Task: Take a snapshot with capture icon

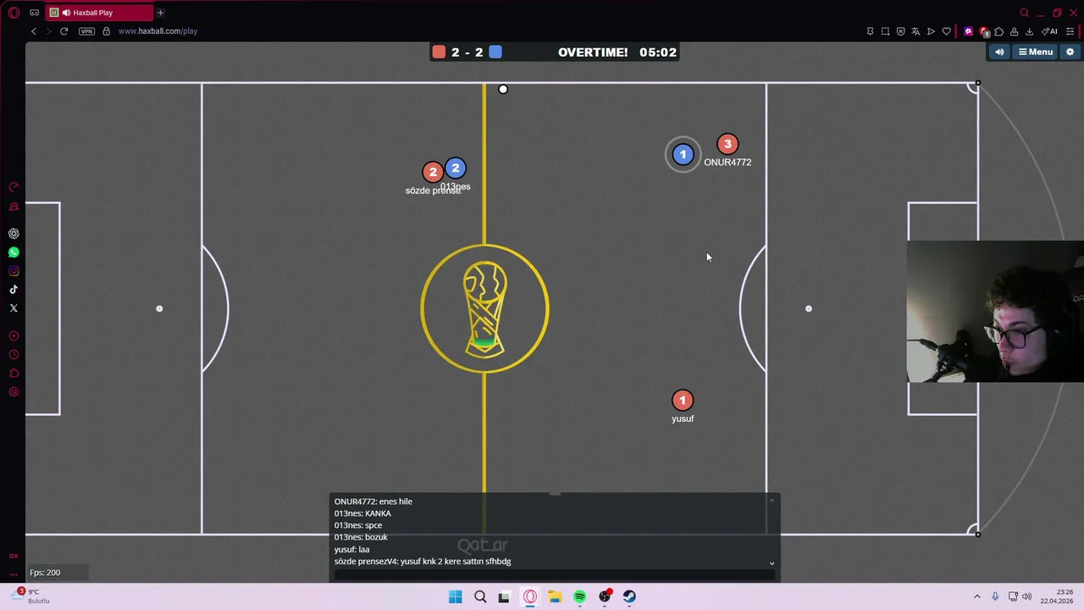Action: click(x=885, y=31)
